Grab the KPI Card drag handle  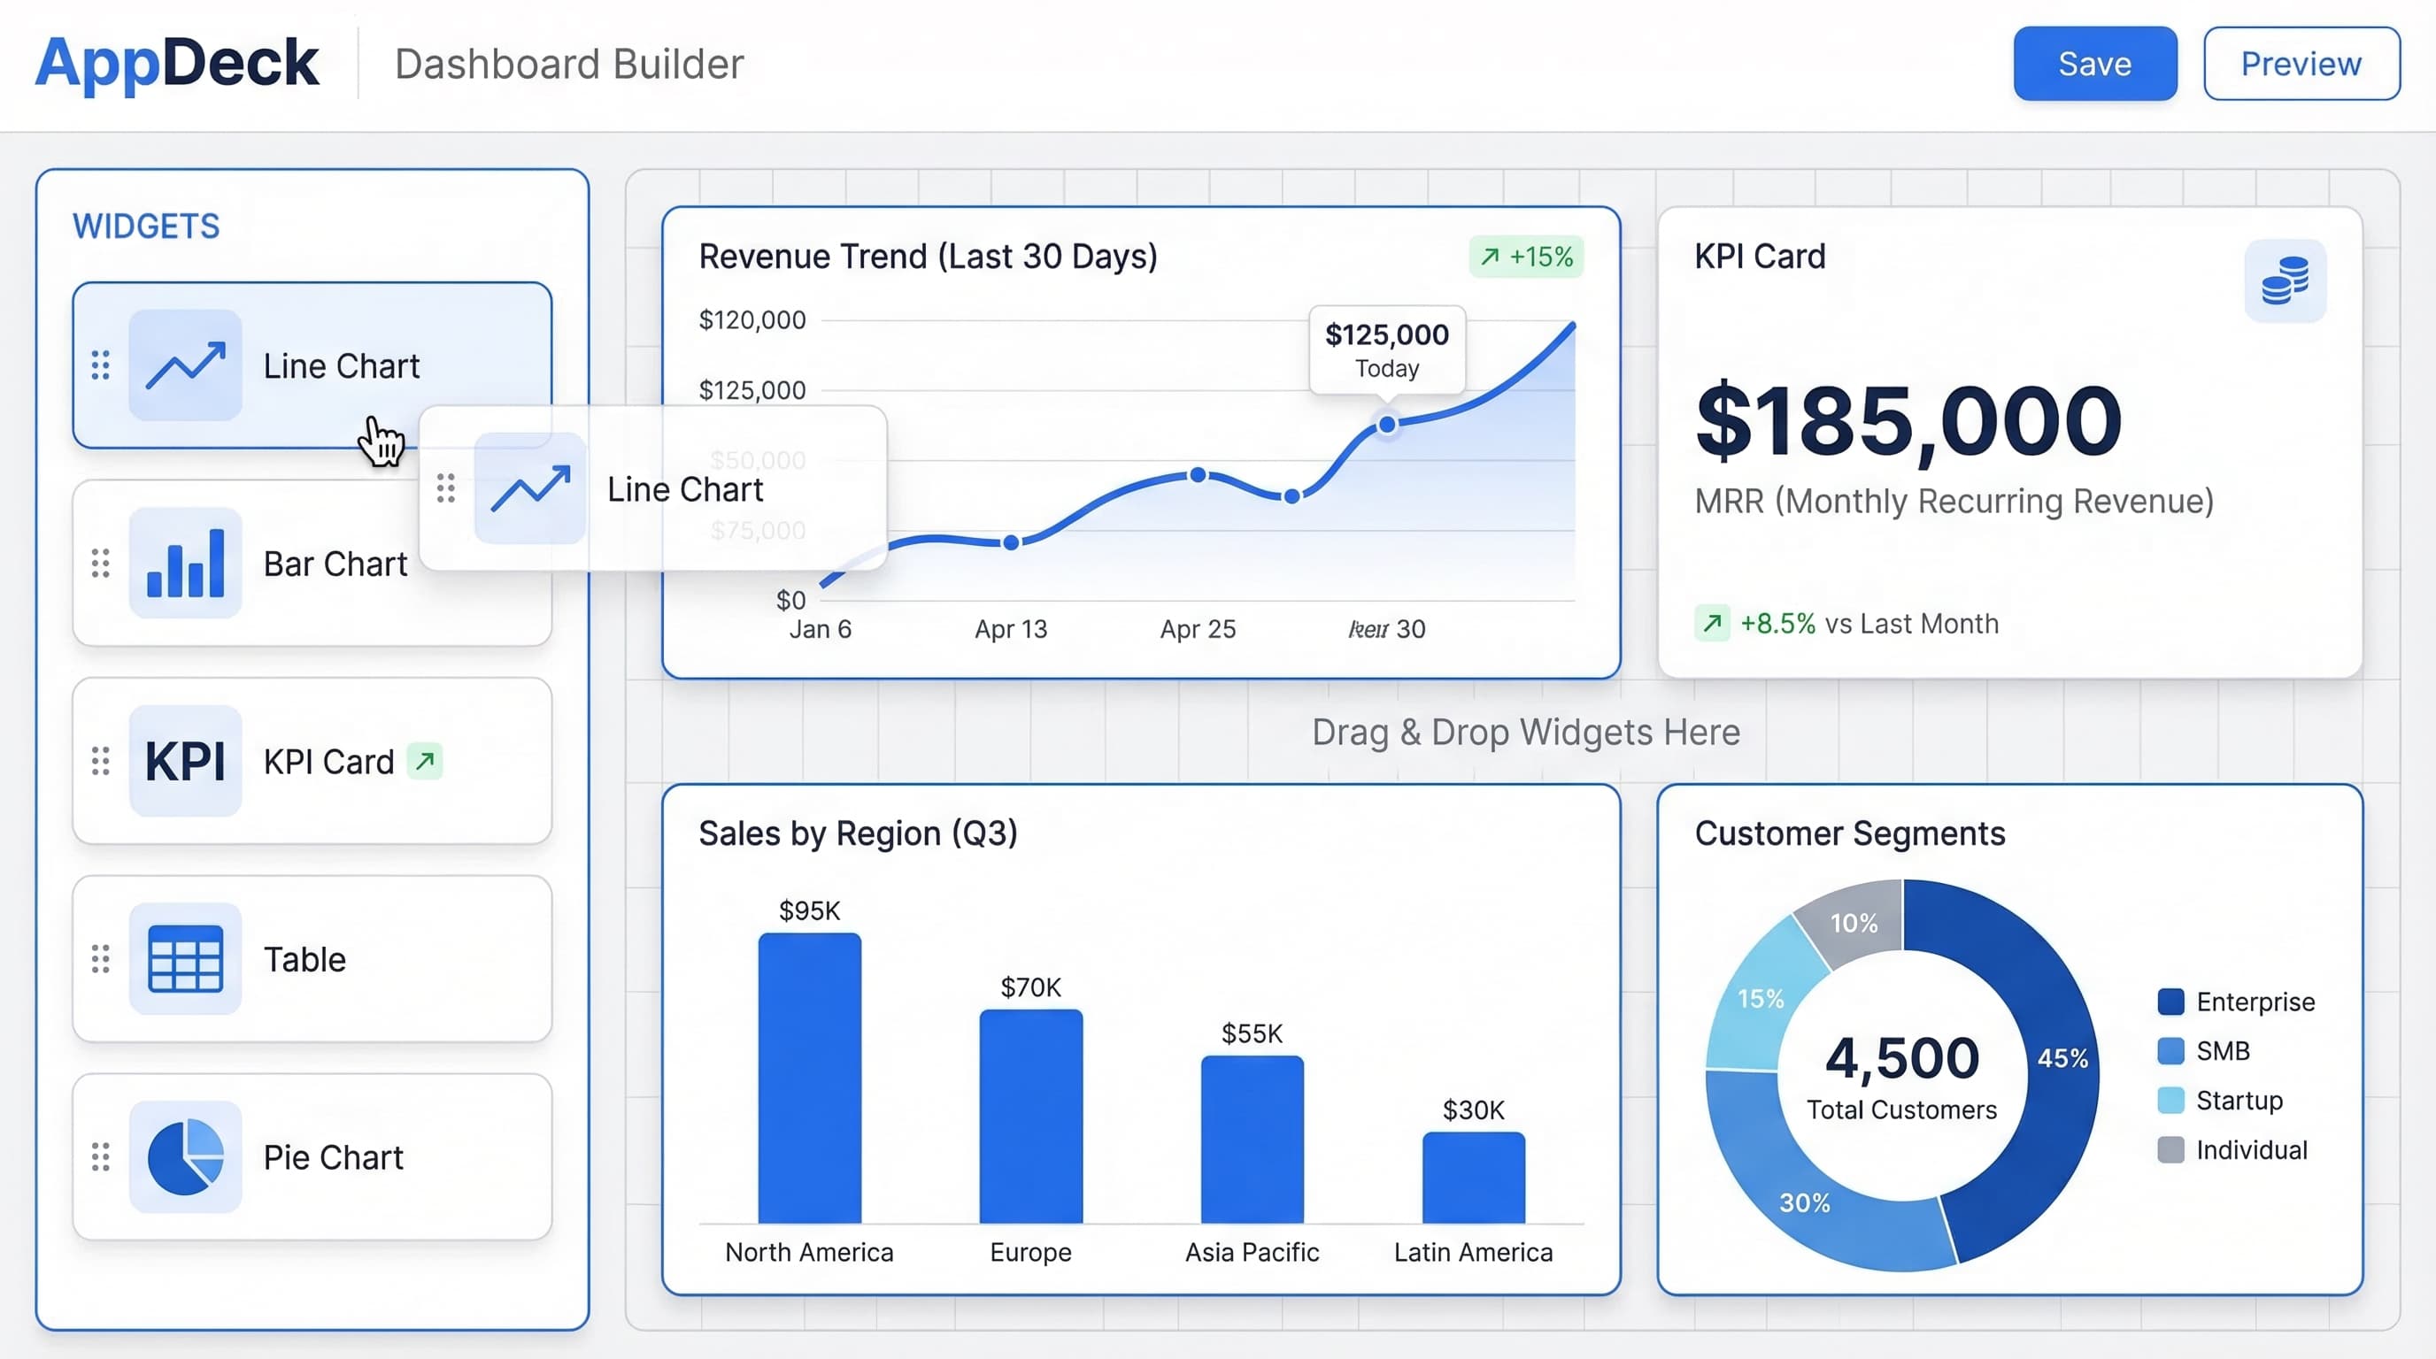(x=100, y=761)
